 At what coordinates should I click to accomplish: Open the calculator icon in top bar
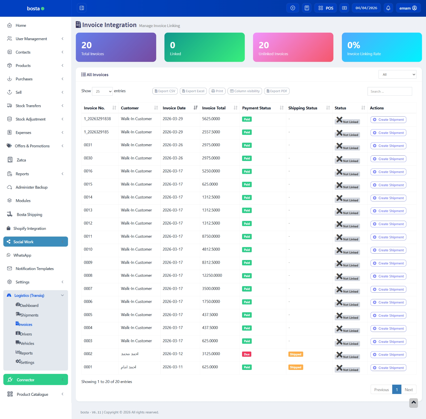click(307, 8)
